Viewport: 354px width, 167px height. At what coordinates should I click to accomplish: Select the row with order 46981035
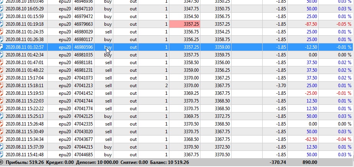click(177, 55)
